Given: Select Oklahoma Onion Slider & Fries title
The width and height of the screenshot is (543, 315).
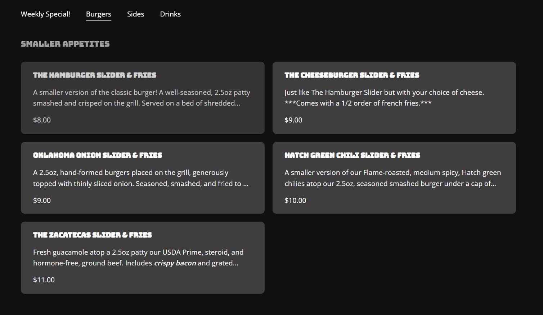Looking at the screenshot, I should click(x=98, y=155).
